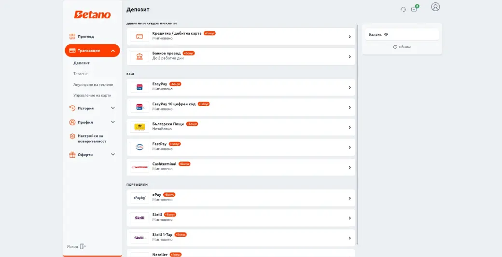502x257 pixels.
Task: Click the 'До 2 работни дни' text
Action: tap(168, 58)
